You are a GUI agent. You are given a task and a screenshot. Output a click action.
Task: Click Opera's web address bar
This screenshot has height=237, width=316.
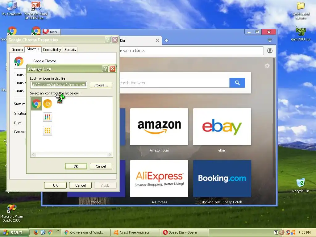tap(191, 51)
